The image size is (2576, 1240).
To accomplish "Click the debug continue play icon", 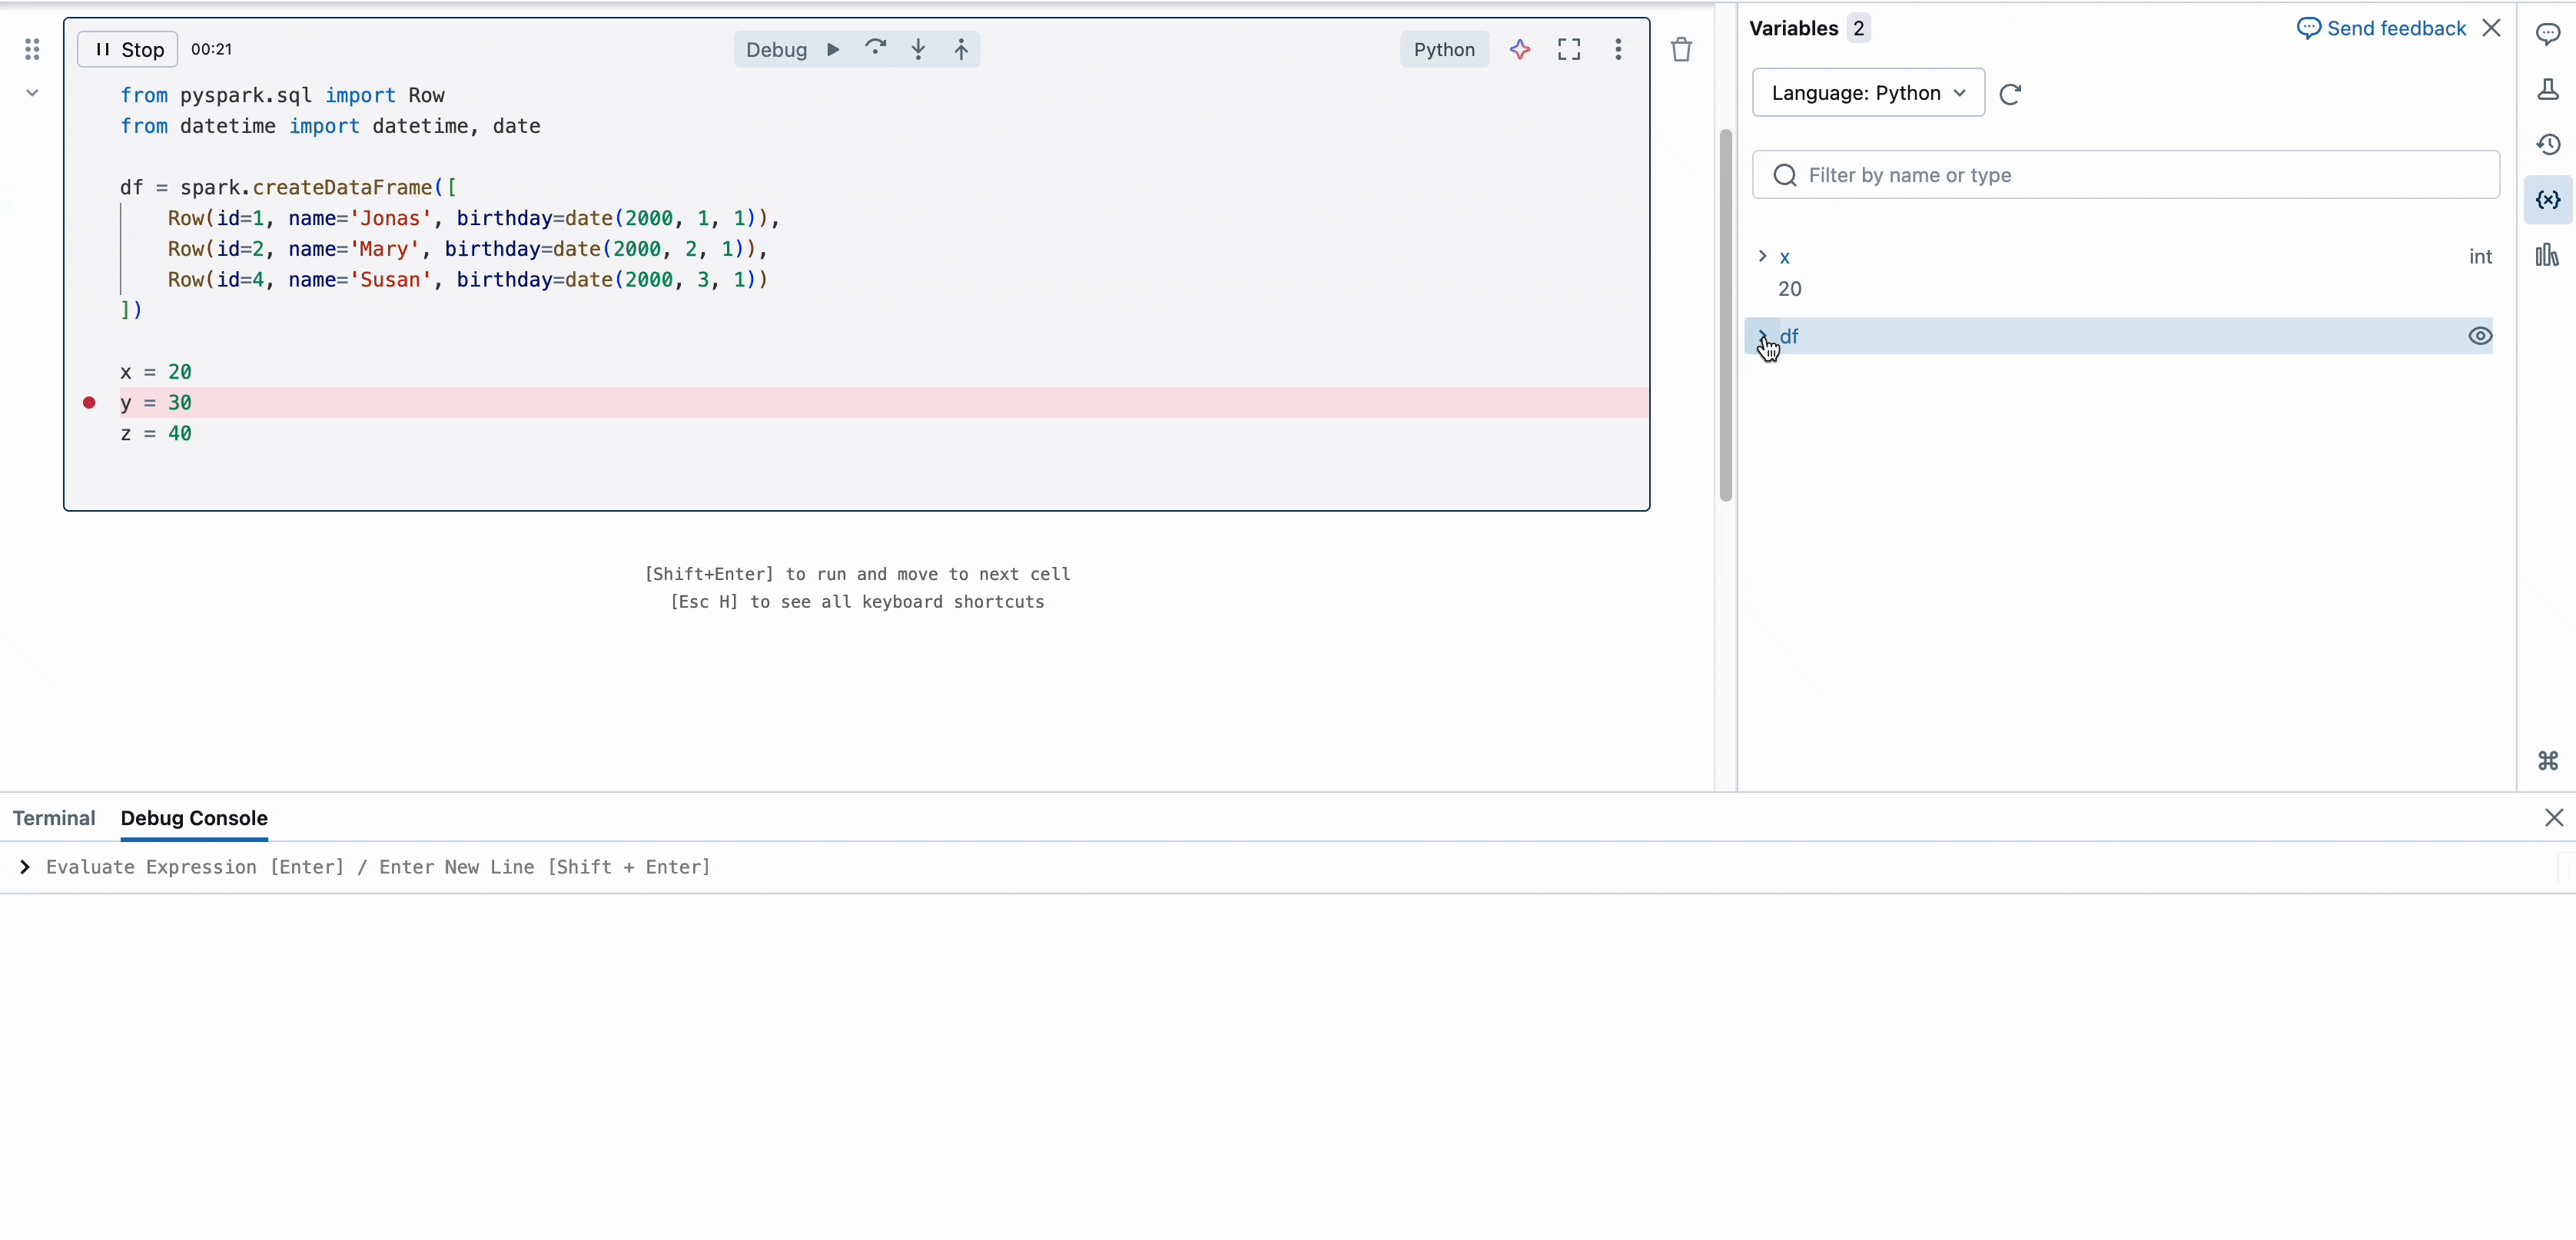I will coord(833,49).
